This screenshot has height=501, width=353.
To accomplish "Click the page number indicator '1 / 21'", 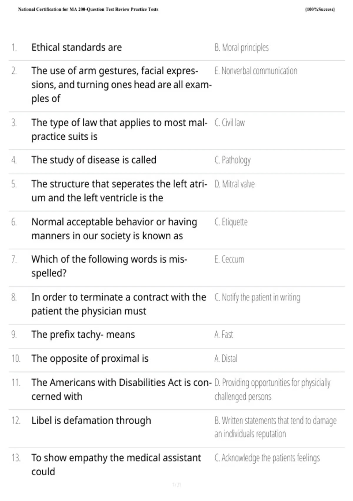I will 176,485.
